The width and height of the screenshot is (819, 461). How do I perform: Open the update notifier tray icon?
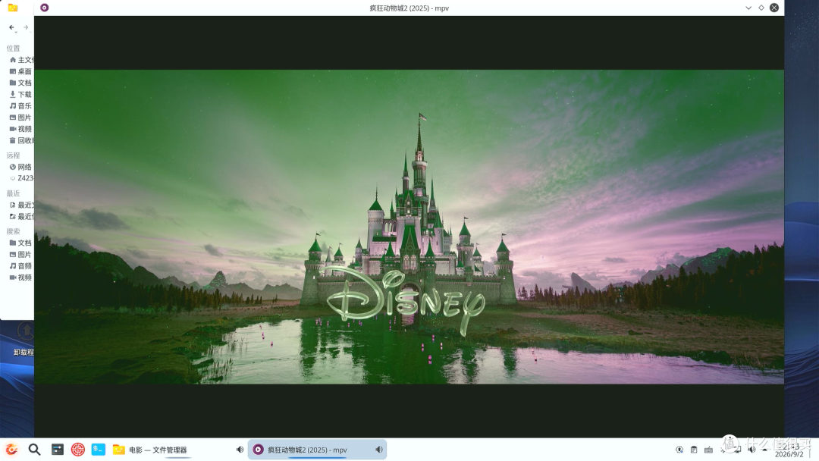pos(679,450)
